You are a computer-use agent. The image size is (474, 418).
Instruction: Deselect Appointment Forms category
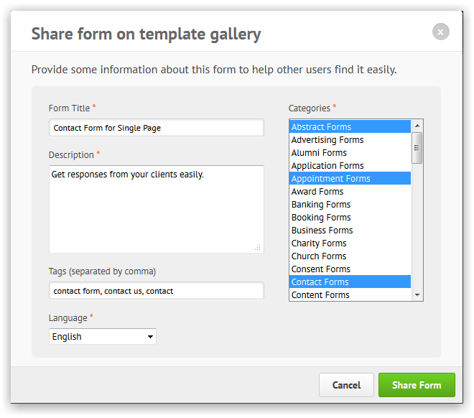tap(350, 179)
